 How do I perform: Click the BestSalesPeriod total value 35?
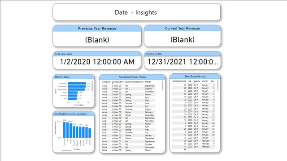(185, 149)
